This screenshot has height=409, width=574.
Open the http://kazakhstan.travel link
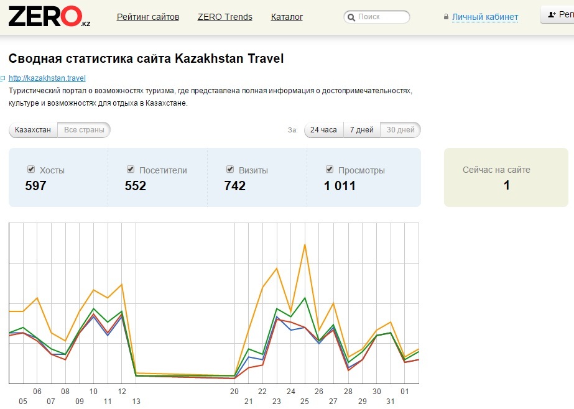tap(47, 78)
